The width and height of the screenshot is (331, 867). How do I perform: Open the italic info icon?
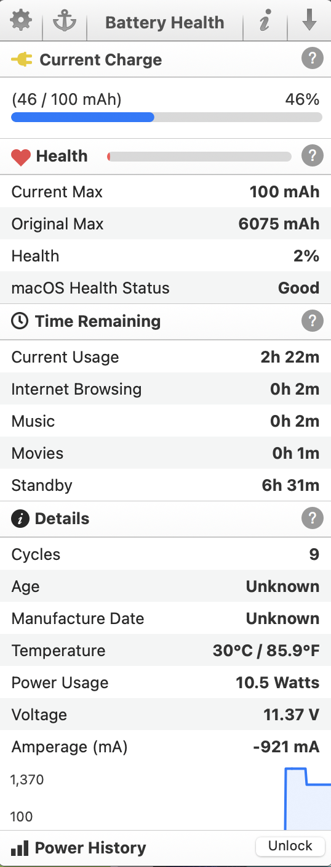click(x=265, y=22)
